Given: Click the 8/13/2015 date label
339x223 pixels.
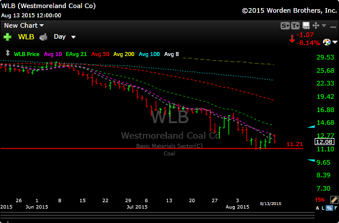Looking at the screenshot, I should point(271,203).
